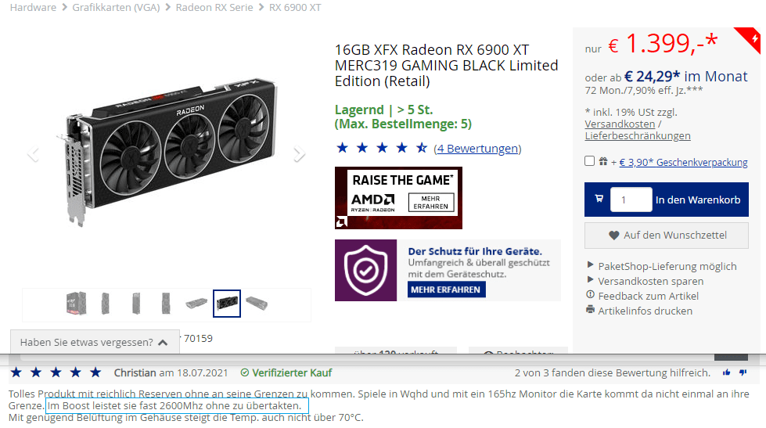Open 'Feedback zum Artikel' info link
The width and height of the screenshot is (766, 428).
point(649,296)
